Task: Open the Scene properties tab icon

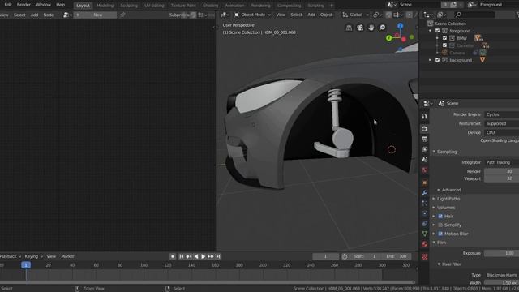Action: pos(425,160)
